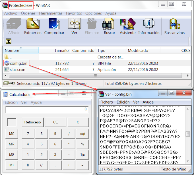The image size is (194, 175).
Task: Click the +/- sign change button
Action: coord(42,165)
